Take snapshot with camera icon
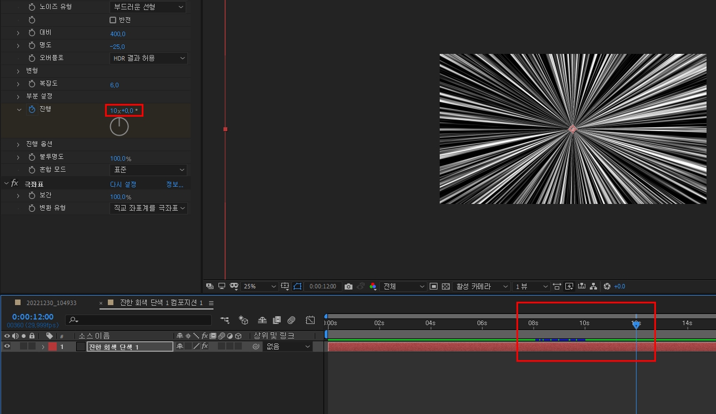Viewport: 716px width, 414px height. coord(349,286)
